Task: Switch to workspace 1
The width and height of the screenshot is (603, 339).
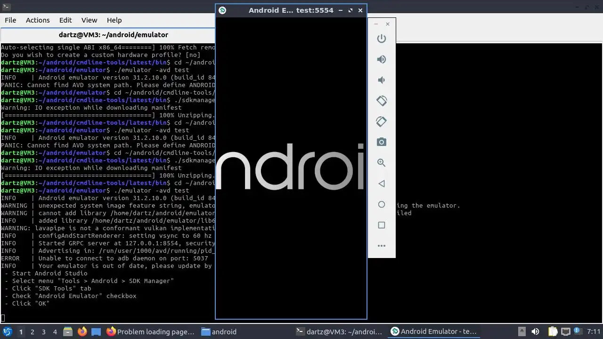Action: 21,331
